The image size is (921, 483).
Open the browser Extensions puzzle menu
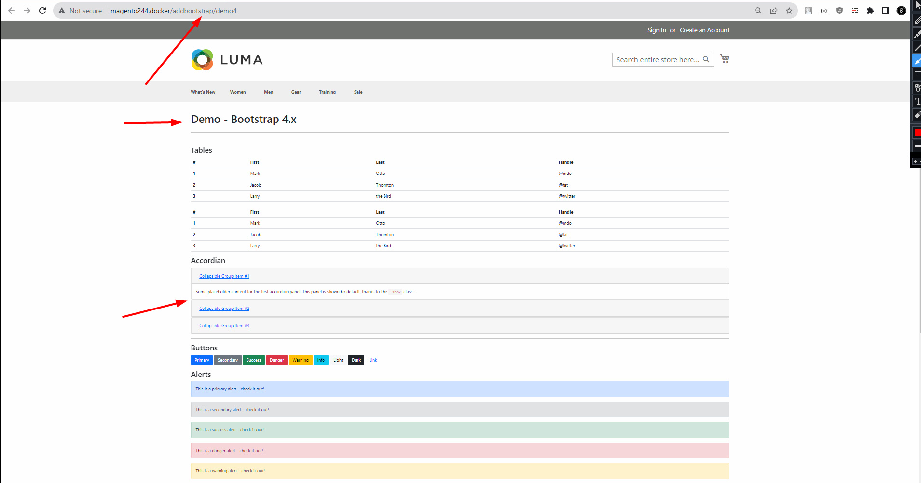tap(870, 10)
